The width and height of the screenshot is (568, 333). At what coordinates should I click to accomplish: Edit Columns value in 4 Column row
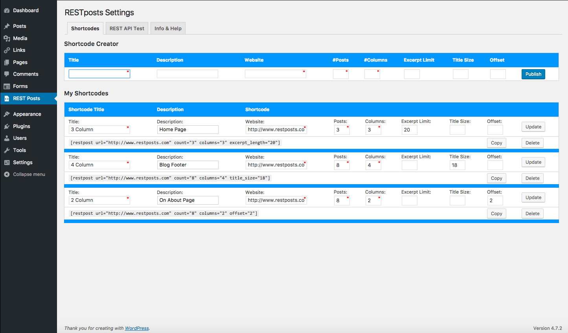tap(373, 165)
